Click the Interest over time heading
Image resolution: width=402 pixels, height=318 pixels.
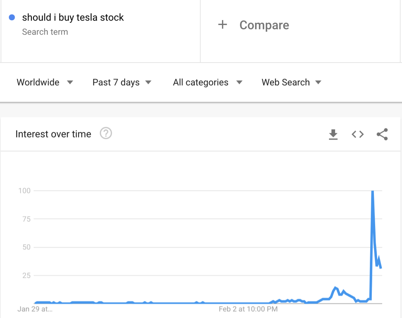pos(53,134)
